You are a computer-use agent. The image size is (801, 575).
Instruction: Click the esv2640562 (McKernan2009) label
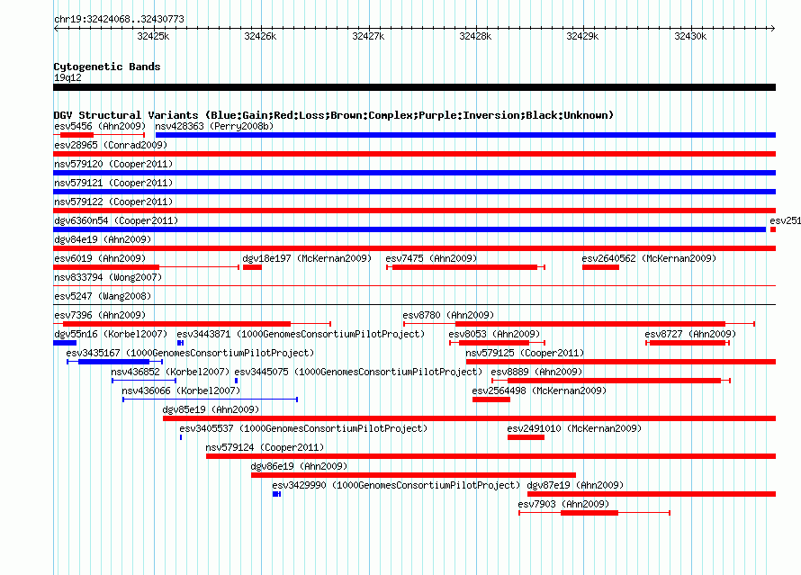pos(649,258)
